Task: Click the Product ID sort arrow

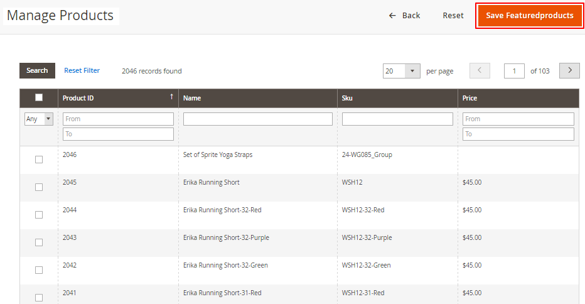Action: click(171, 97)
